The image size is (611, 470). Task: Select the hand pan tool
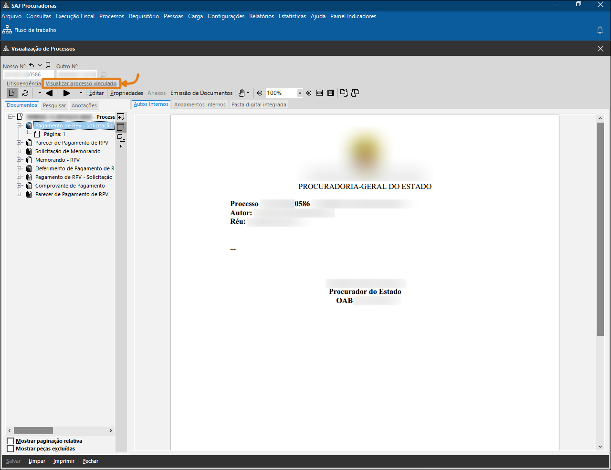click(242, 93)
